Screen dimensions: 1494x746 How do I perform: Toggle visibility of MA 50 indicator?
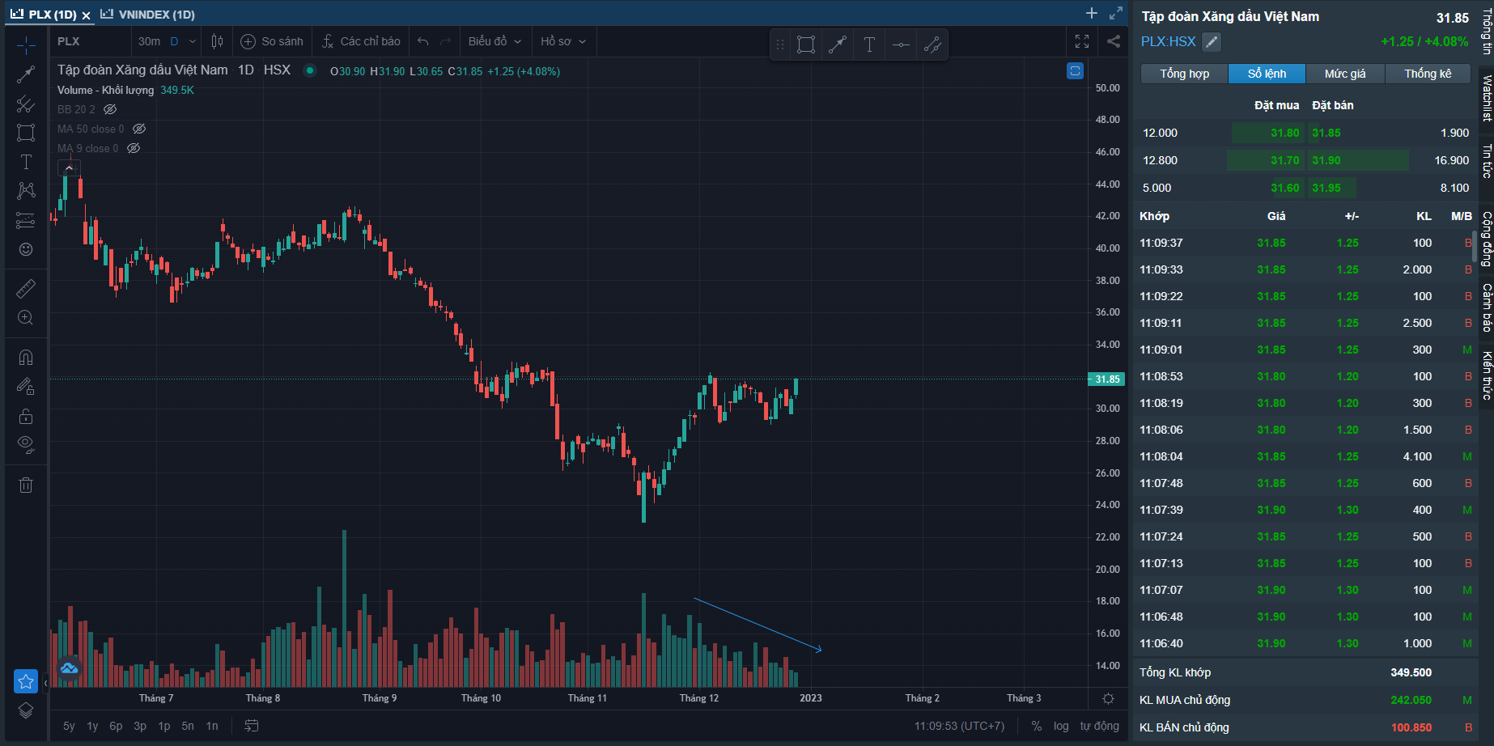pyautogui.click(x=139, y=129)
